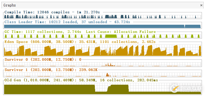The image size is (205, 96).
Task: Click the Class Loader Time bar graph
Action: [103, 27]
